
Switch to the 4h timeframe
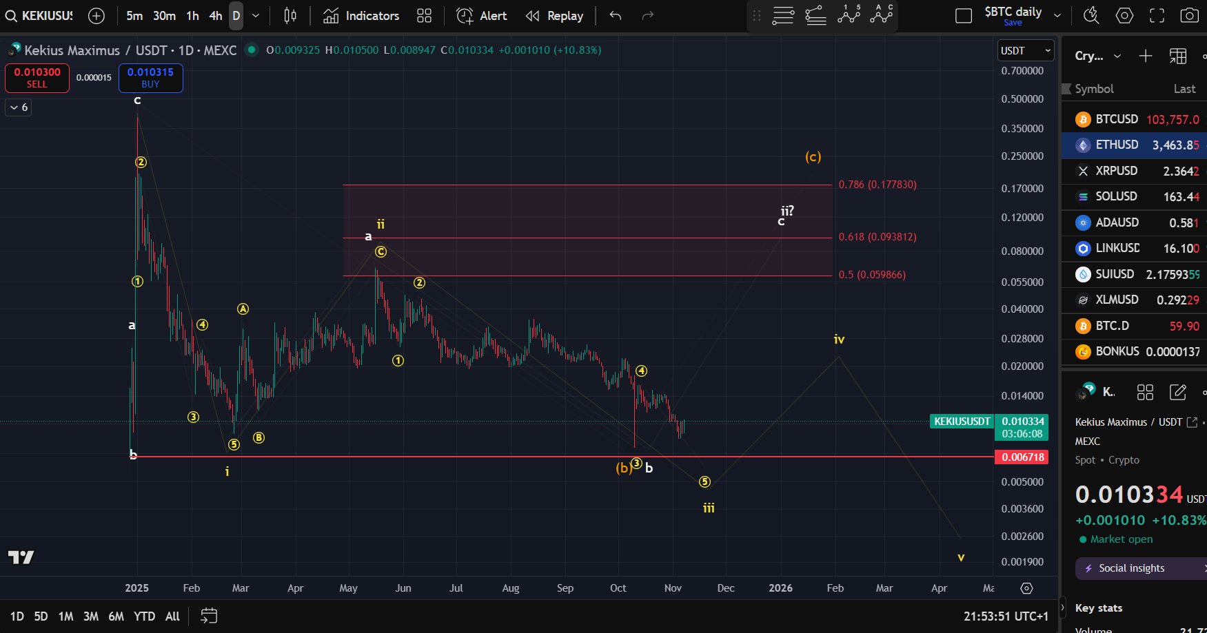tap(215, 16)
